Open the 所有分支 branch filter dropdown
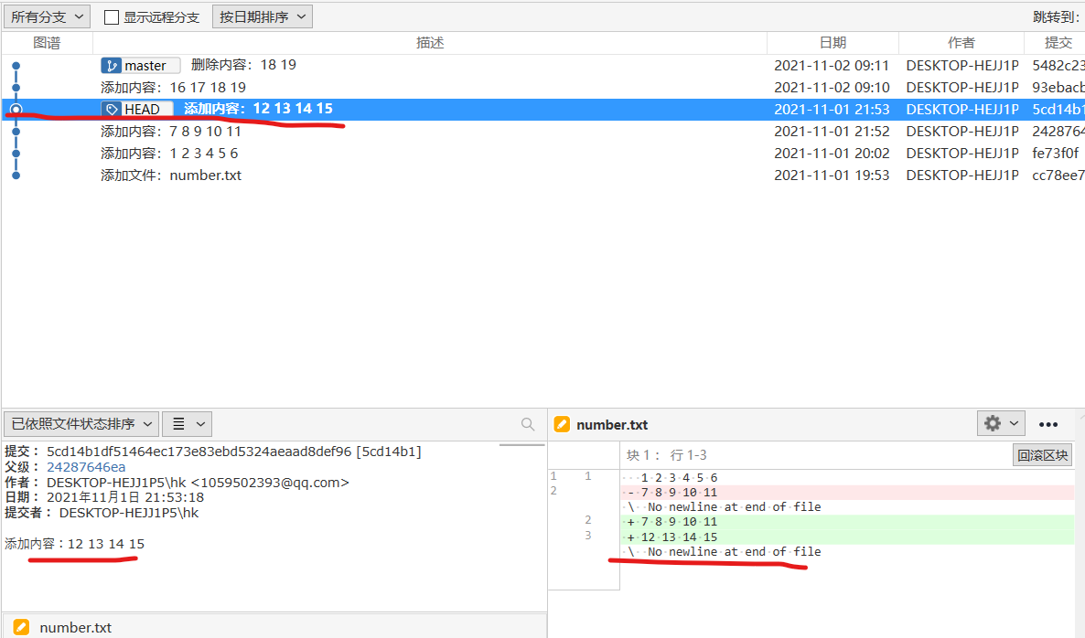 click(47, 16)
